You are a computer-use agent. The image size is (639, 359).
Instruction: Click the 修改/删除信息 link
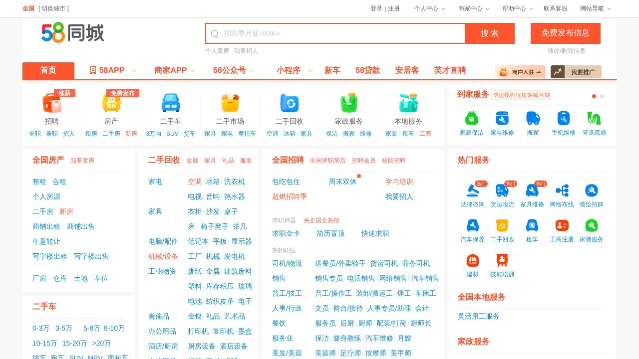pos(566,51)
